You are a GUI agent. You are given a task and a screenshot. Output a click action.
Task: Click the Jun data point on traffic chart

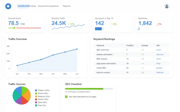(77, 49)
